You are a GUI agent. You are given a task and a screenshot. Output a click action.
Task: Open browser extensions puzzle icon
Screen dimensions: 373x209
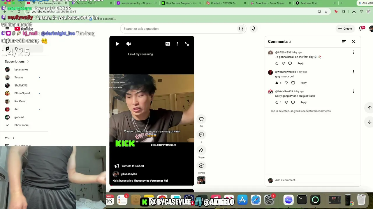[343, 12]
